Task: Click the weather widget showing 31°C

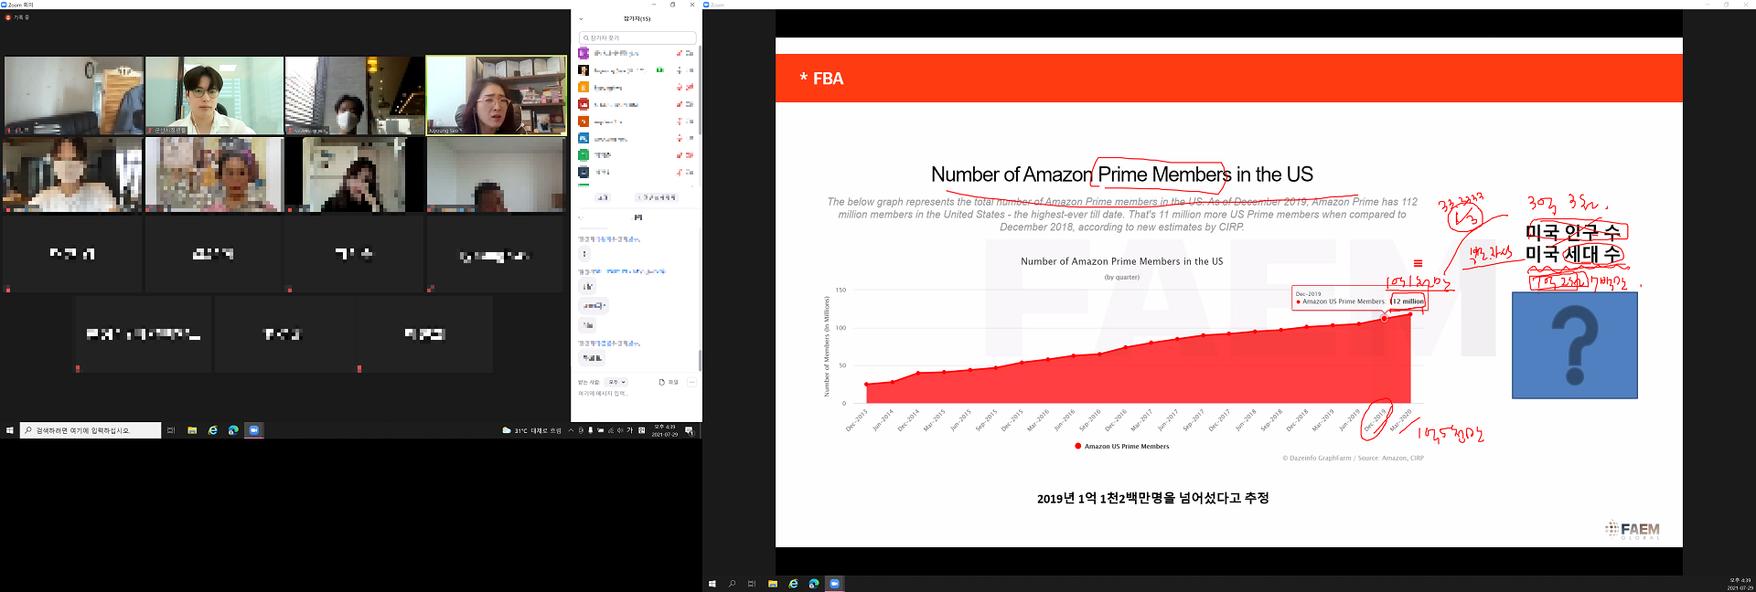Action: coord(531,430)
